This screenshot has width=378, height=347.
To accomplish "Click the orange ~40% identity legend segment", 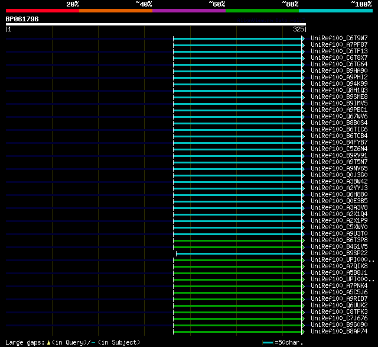I will (116, 11).
